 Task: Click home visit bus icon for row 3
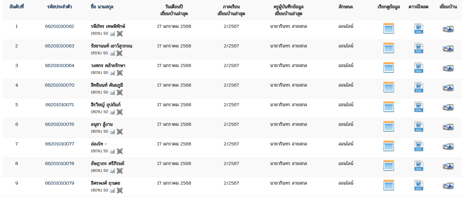pos(448,68)
